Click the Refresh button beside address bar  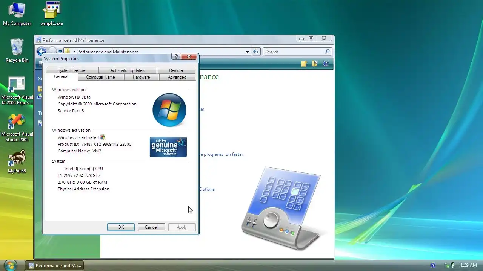[256, 52]
